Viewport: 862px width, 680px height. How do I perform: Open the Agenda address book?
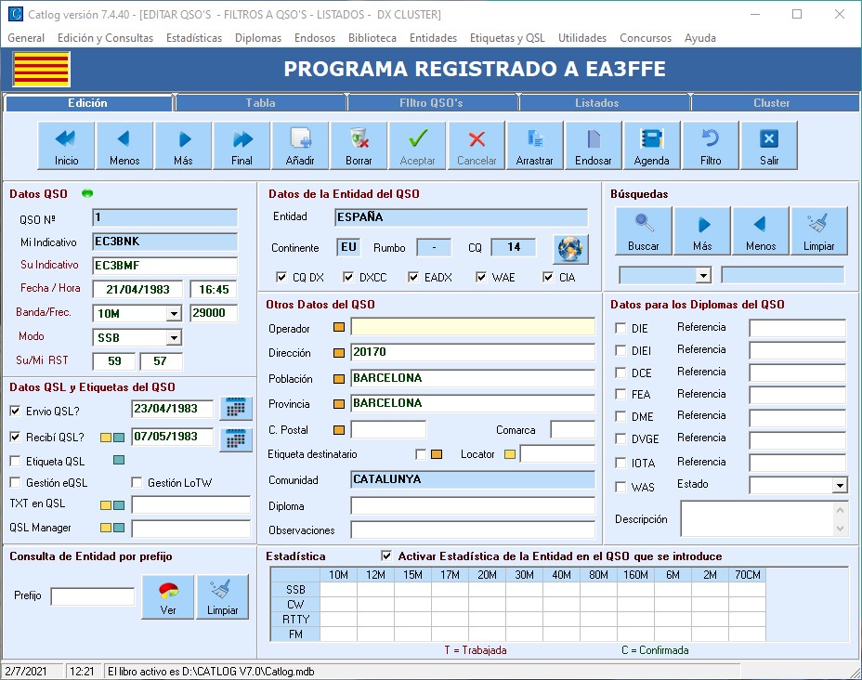click(x=651, y=146)
